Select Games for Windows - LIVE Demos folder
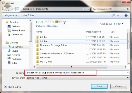This screenshot has width=132, height=93. 81,53
